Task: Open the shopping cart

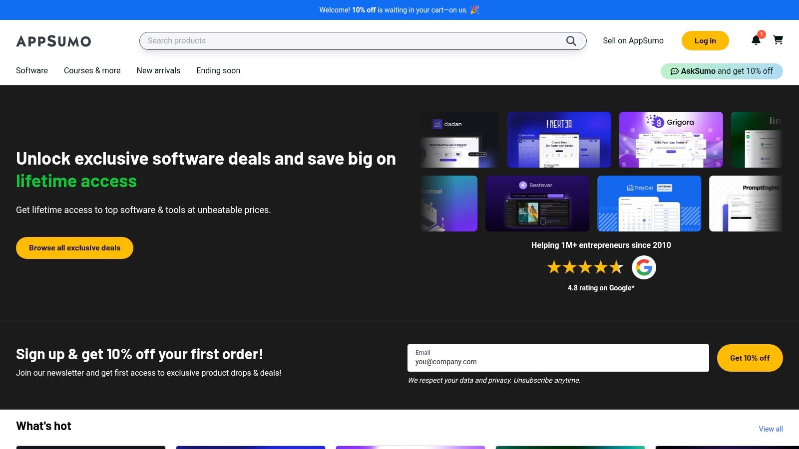Action: click(x=778, y=40)
